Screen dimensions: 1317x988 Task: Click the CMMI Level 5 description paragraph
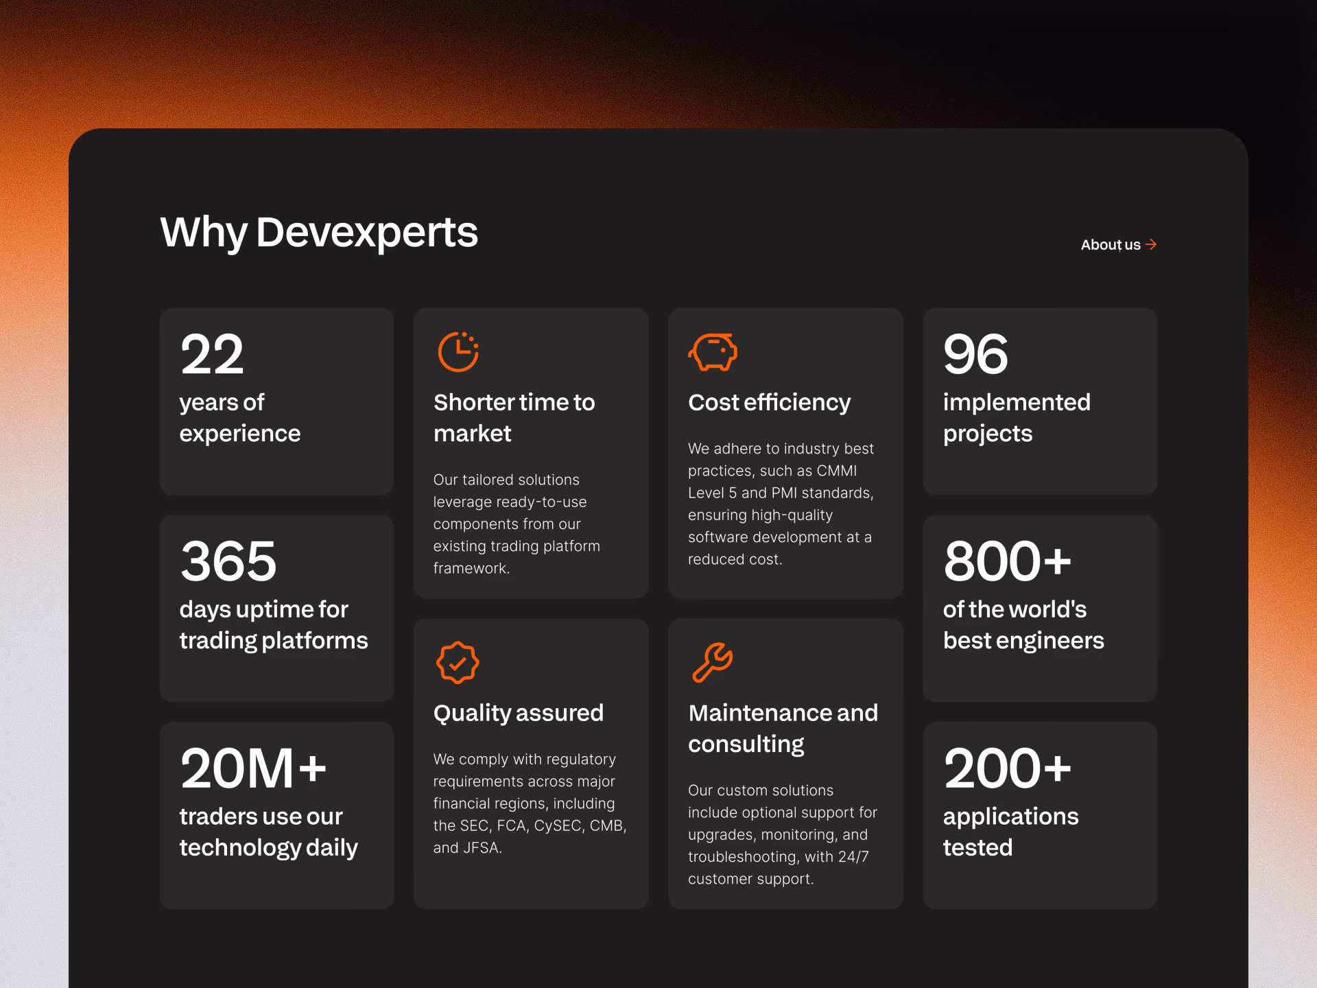[781, 504]
